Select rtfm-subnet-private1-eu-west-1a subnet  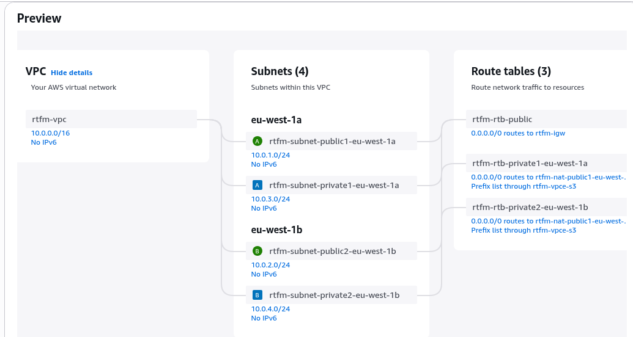click(333, 185)
